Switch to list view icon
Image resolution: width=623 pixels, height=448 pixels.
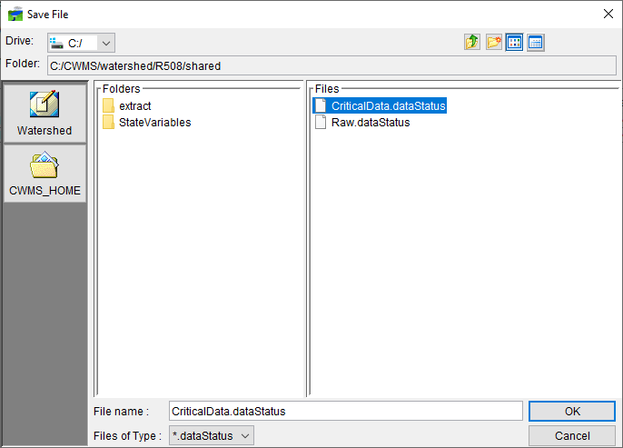click(514, 42)
